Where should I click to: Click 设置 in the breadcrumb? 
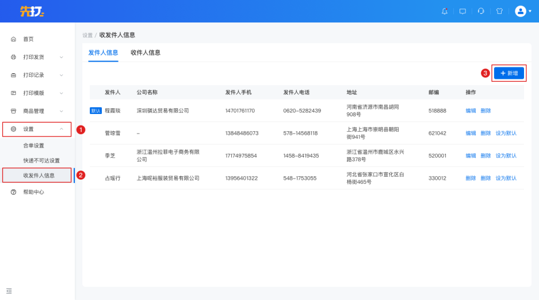(87, 35)
